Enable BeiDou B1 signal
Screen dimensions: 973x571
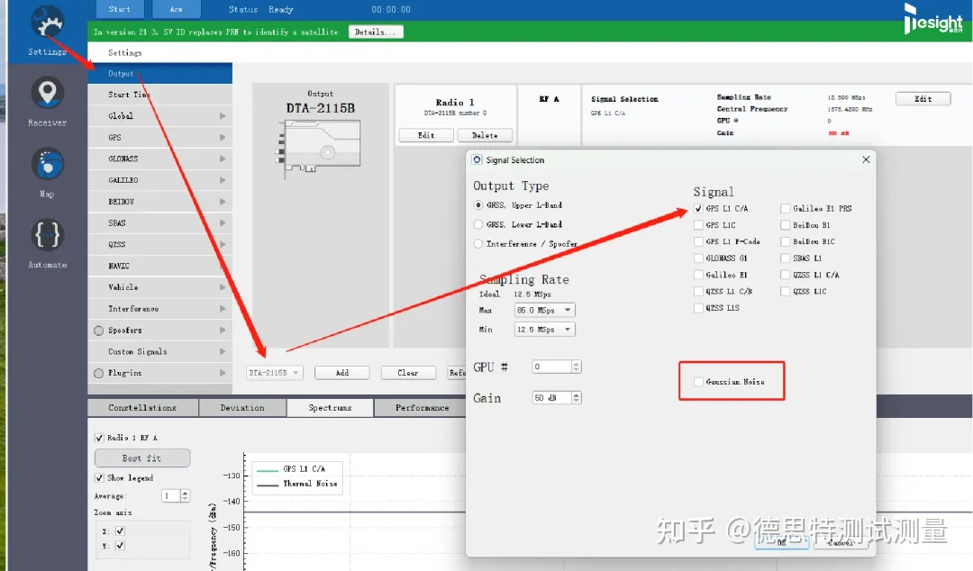point(785,225)
